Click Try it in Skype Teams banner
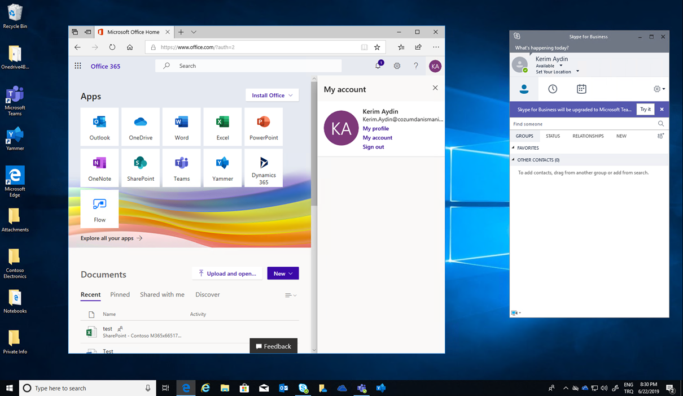683x396 pixels. click(x=645, y=110)
